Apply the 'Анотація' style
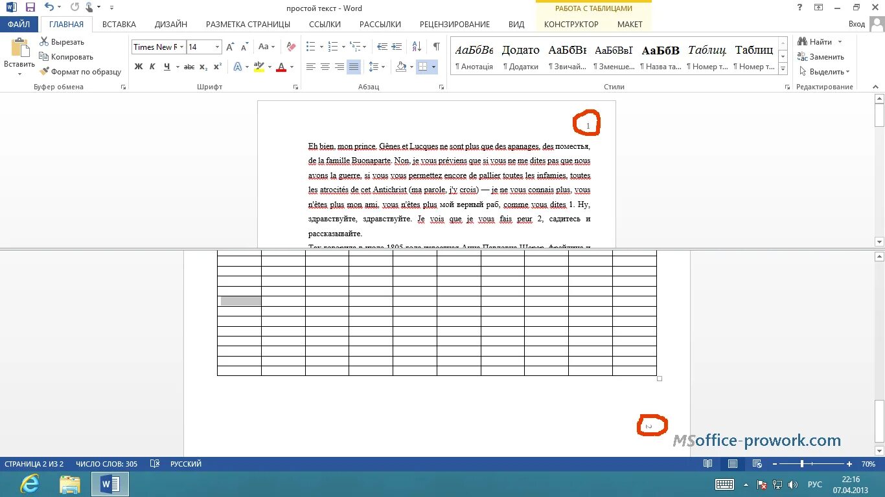Image resolution: width=885 pixels, height=497 pixels. pyautogui.click(x=474, y=57)
